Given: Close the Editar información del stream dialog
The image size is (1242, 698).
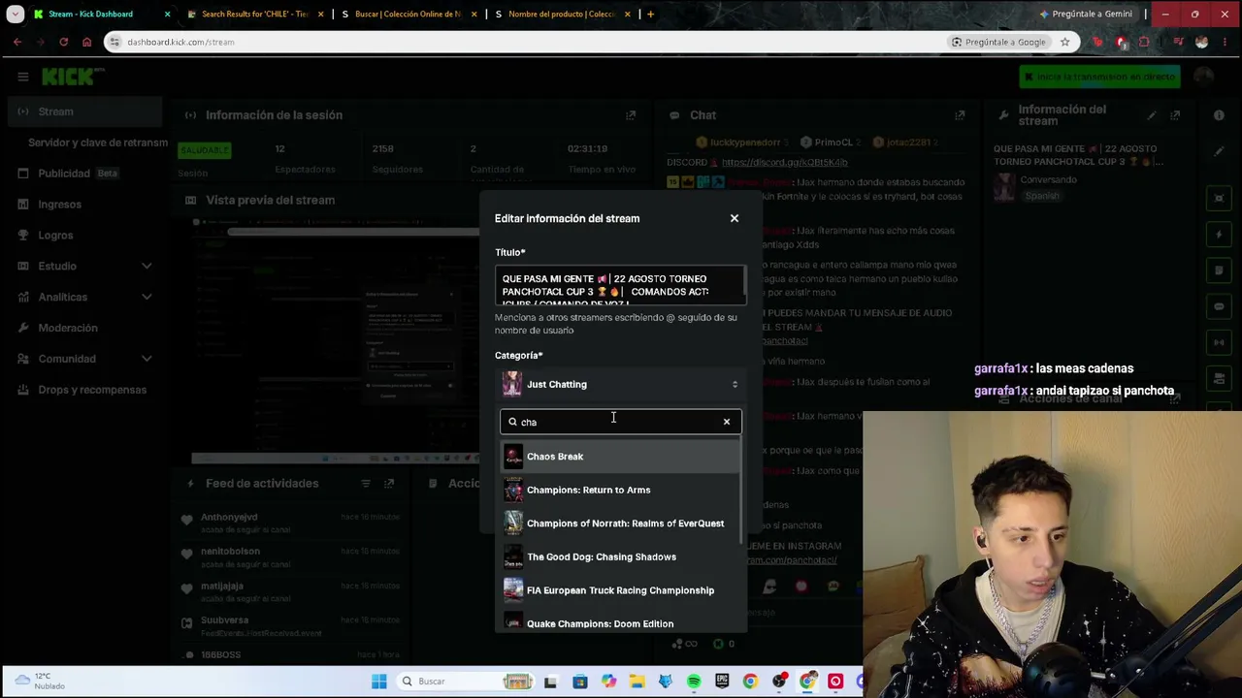Looking at the screenshot, I should [735, 218].
